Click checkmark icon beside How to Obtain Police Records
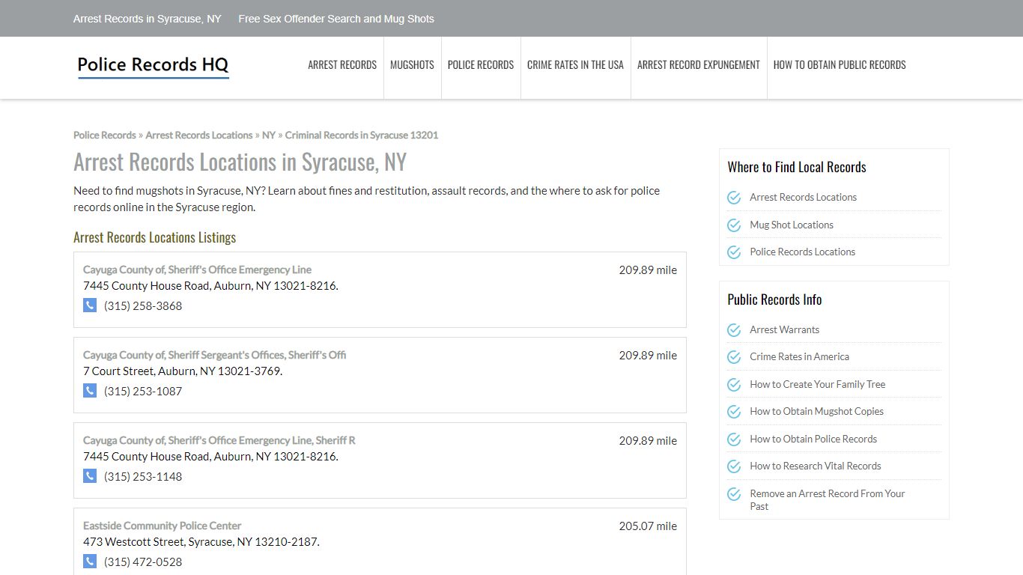Image resolution: width=1023 pixels, height=575 pixels. pyautogui.click(x=734, y=439)
